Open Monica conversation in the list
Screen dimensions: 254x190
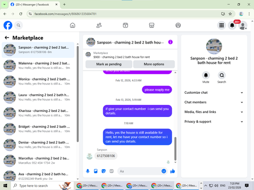(38, 82)
